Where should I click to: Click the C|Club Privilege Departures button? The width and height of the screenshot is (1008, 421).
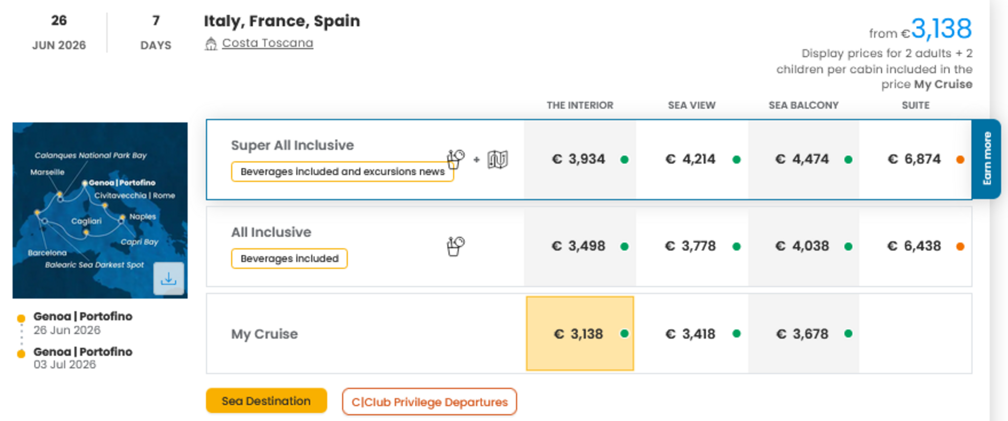tap(429, 402)
